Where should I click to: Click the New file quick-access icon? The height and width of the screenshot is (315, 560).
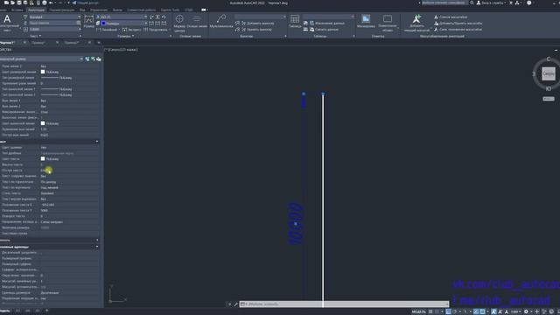click(6, 3)
